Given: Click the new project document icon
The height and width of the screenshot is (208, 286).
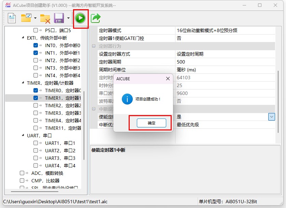Looking at the screenshot, I should point(12,18).
